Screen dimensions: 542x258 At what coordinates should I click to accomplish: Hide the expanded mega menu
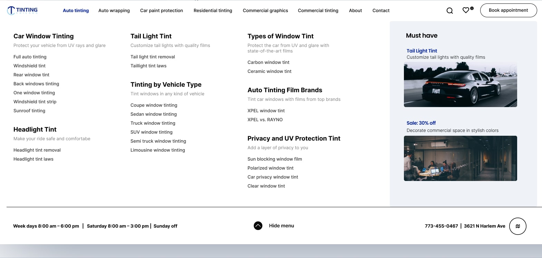click(281, 226)
